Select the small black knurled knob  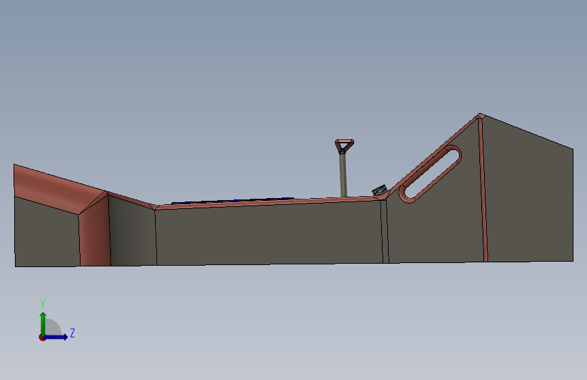tap(380, 190)
